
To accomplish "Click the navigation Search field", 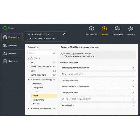I will (42, 53).
